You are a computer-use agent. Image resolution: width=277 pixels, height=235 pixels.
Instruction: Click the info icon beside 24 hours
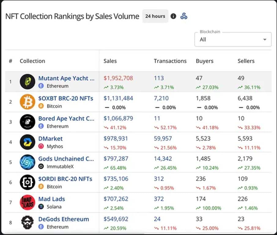pos(173,16)
